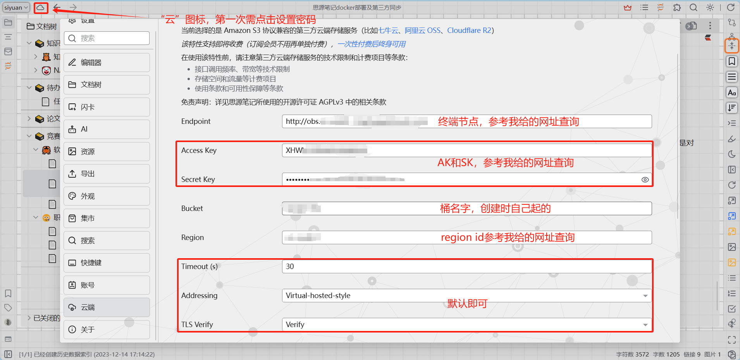This screenshot has height=360, width=740.
Task: Open global search magnifier in top bar
Action: pos(694,7)
